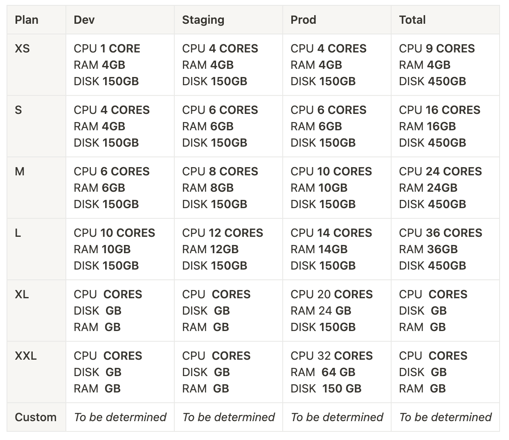Click the empty XL Staging cell
The height and width of the screenshot is (440, 509).
229,311
